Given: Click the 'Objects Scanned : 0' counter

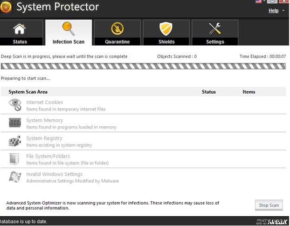Looking at the screenshot, I should pos(177,56).
